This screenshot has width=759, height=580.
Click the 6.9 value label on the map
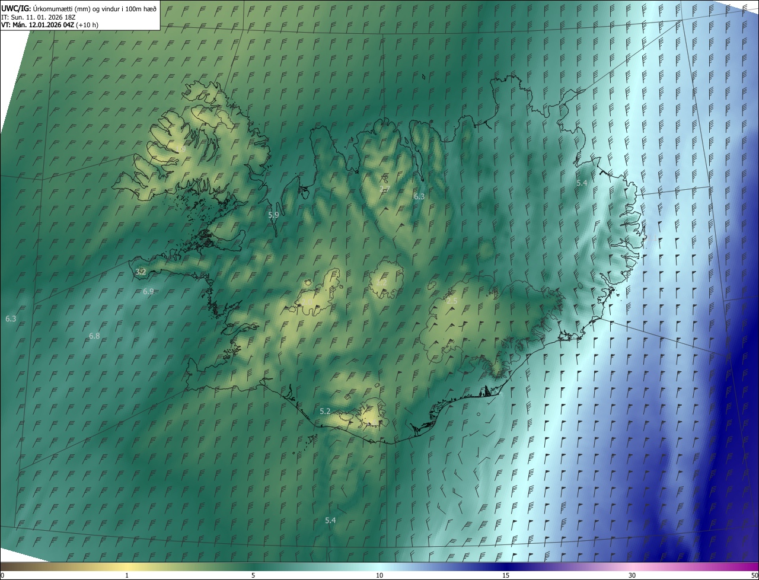pos(148,291)
